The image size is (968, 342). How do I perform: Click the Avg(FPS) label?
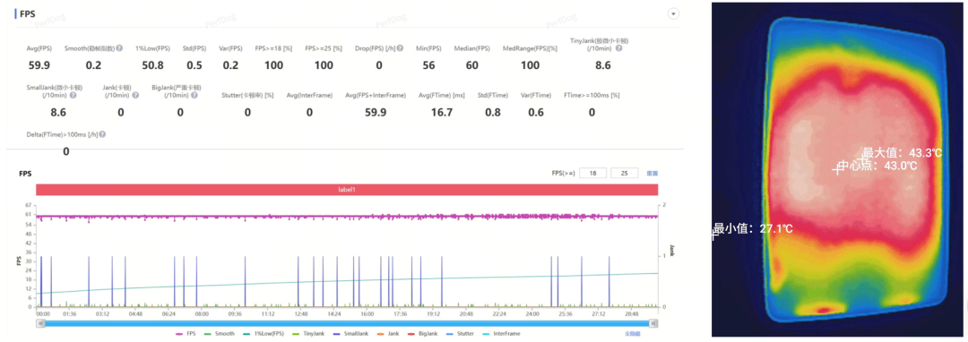click(39, 48)
